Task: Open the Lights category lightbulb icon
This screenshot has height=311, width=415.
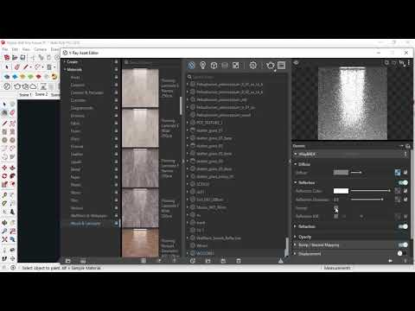Action: click(202, 66)
